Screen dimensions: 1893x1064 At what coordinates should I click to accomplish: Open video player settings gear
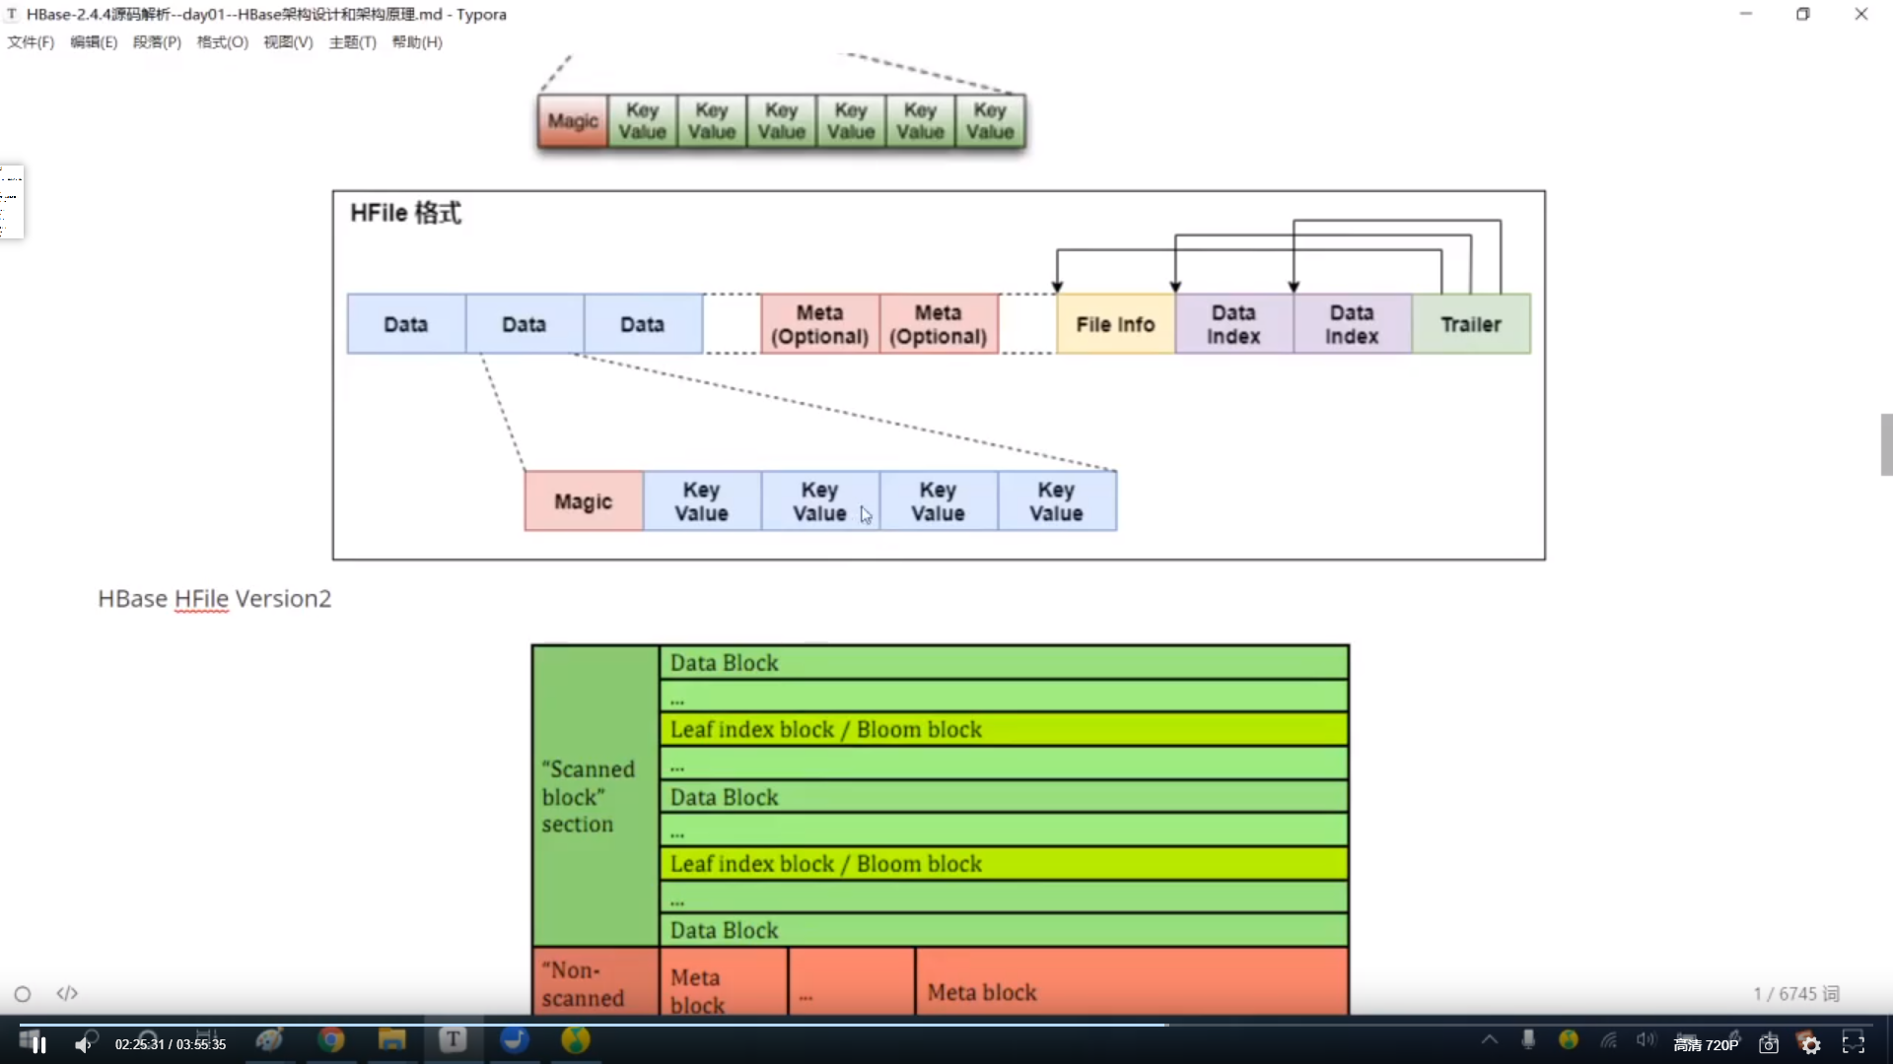1810,1044
